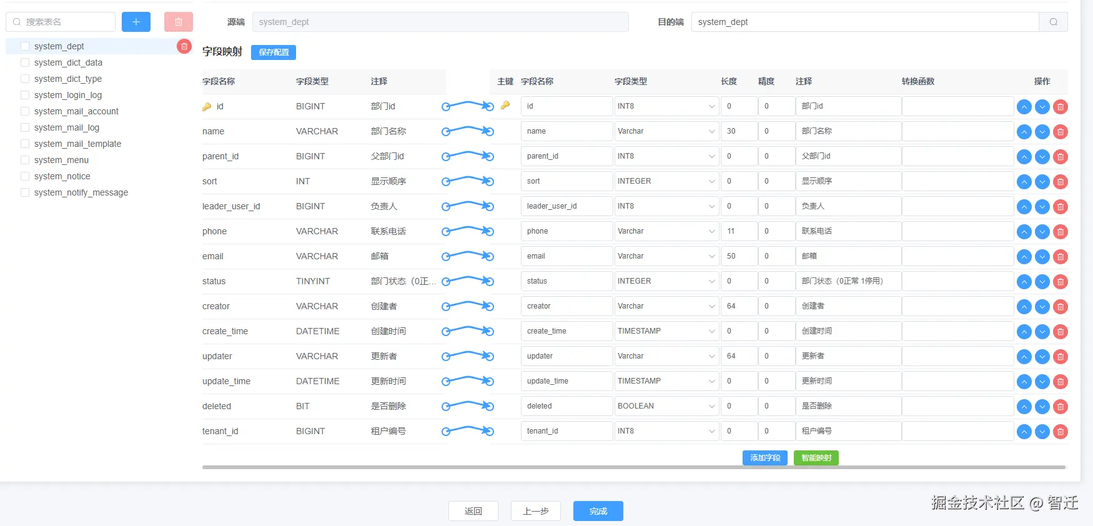The height and width of the screenshot is (526, 1093).
Task: Click the 智能映射 smart mapping button
Action: 816,458
